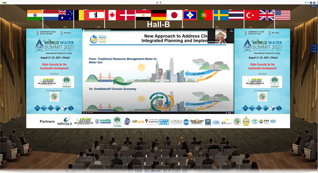The width and height of the screenshot is (318, 173).
Task: Click the NABARD logo in Partners strip
Action: [x=117, y=122]
